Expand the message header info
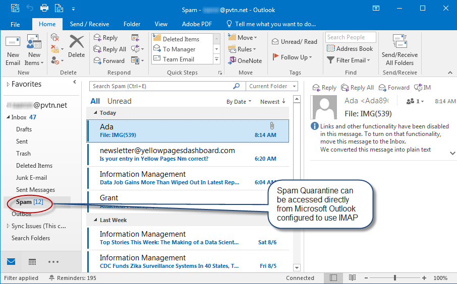The width and height of the screenshot is (457, 284). (452, 153)
